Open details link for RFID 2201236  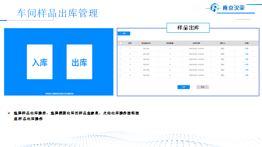coord(246,59)
